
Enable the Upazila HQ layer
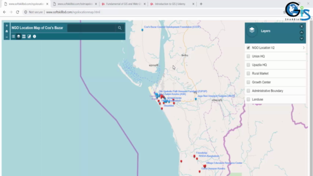(248, 65)
